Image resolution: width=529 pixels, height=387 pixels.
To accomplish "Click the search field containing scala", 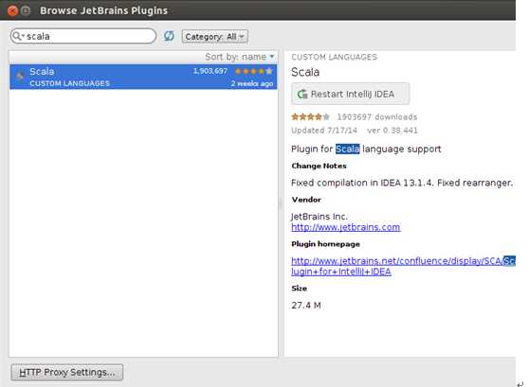I will [83, 36].
